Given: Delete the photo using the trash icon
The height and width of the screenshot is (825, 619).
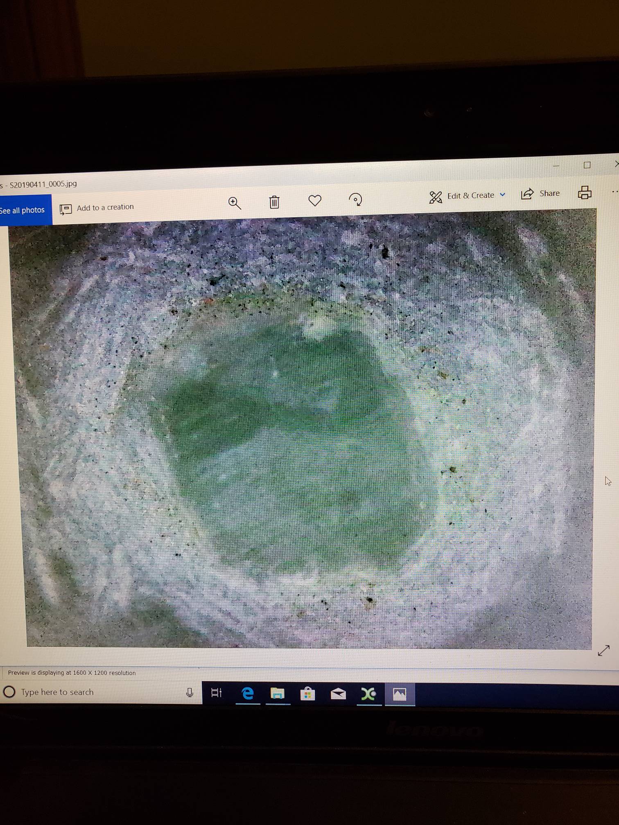Looking at the screenshot, I should tap(274, 202).
